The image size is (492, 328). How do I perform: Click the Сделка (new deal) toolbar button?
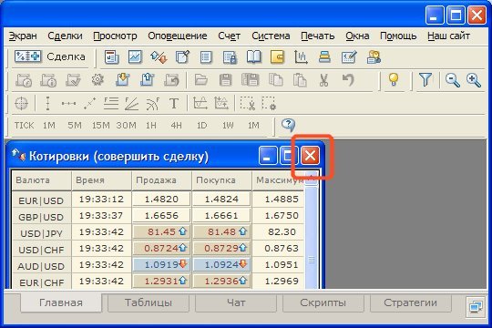50,57
